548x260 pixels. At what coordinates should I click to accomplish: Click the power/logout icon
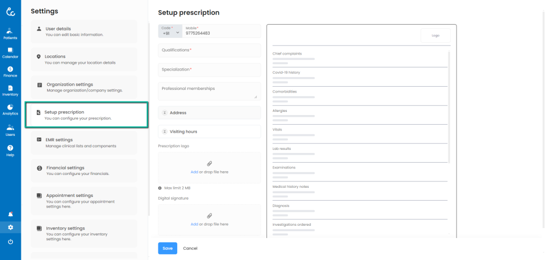(10, 242)
